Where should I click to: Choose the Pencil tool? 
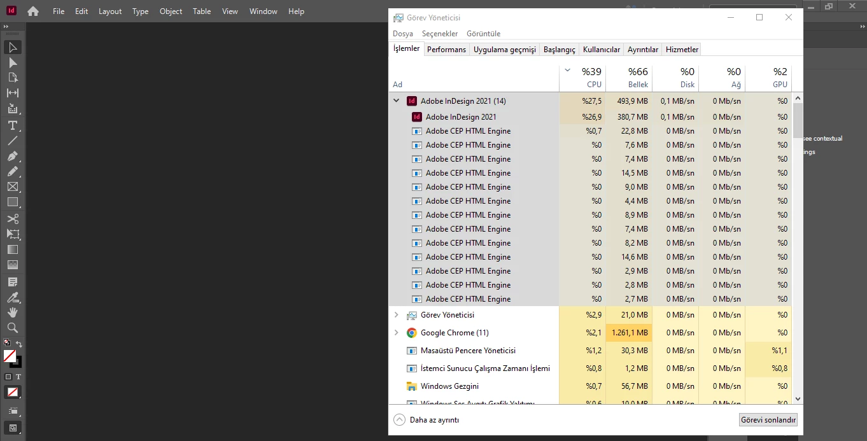(x=13, y=171)
